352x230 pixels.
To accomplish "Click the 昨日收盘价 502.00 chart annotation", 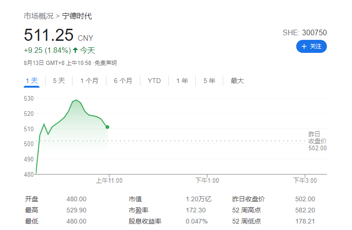I will (318, 141).
